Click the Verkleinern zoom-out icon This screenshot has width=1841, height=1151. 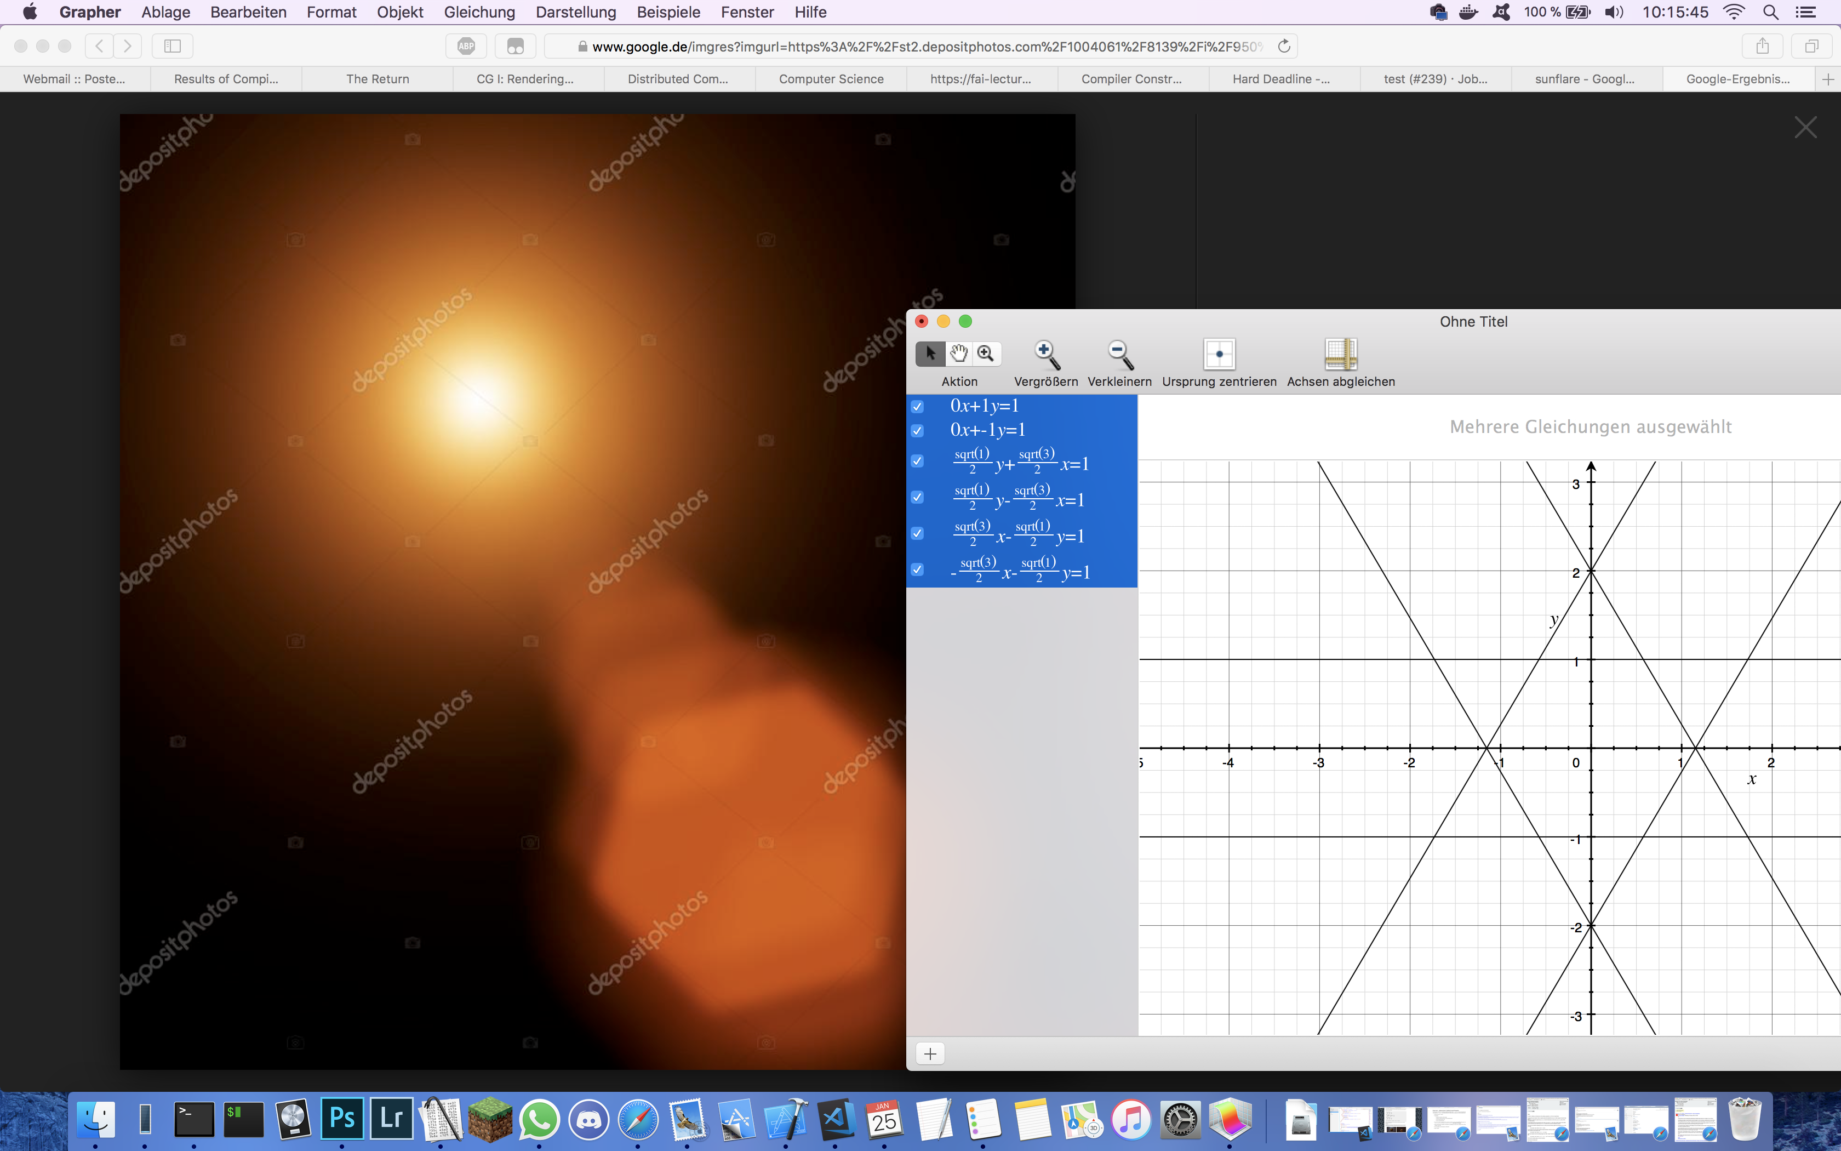tap(1120, 354)
